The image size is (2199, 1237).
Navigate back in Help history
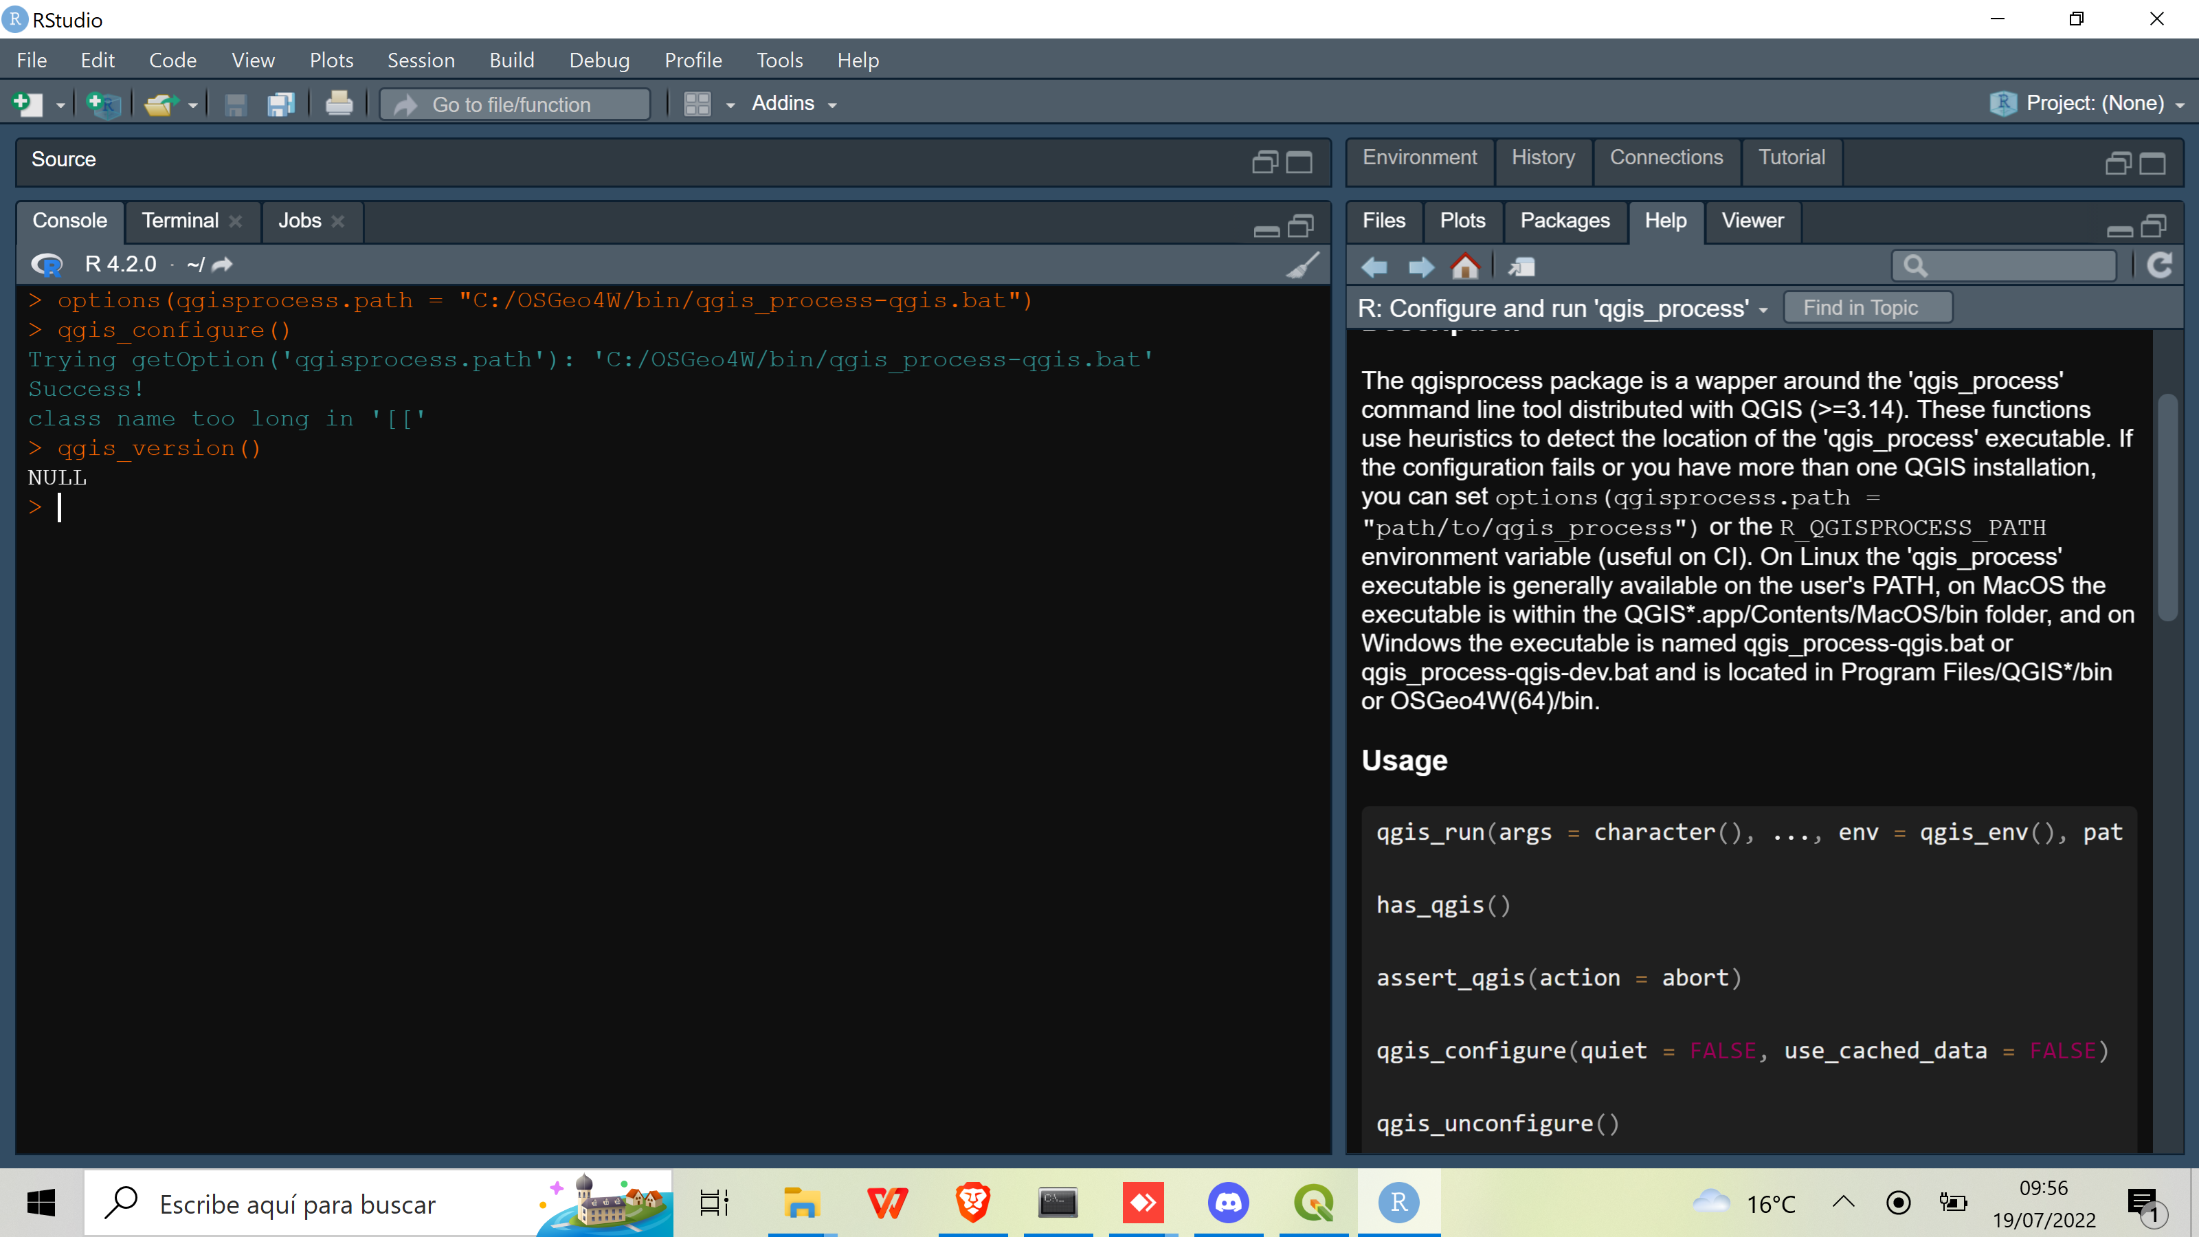(x=1374, y=265)
